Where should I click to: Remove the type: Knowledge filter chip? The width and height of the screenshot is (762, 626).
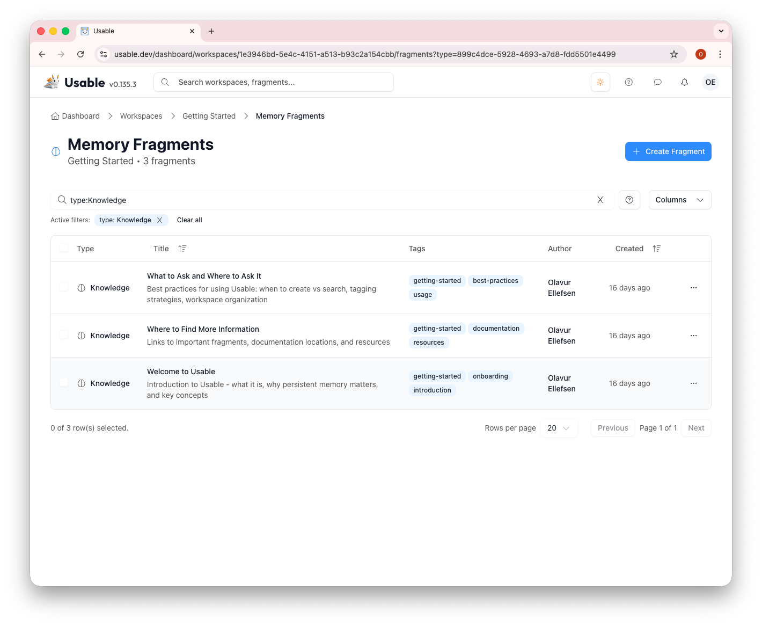coord(160,220)
